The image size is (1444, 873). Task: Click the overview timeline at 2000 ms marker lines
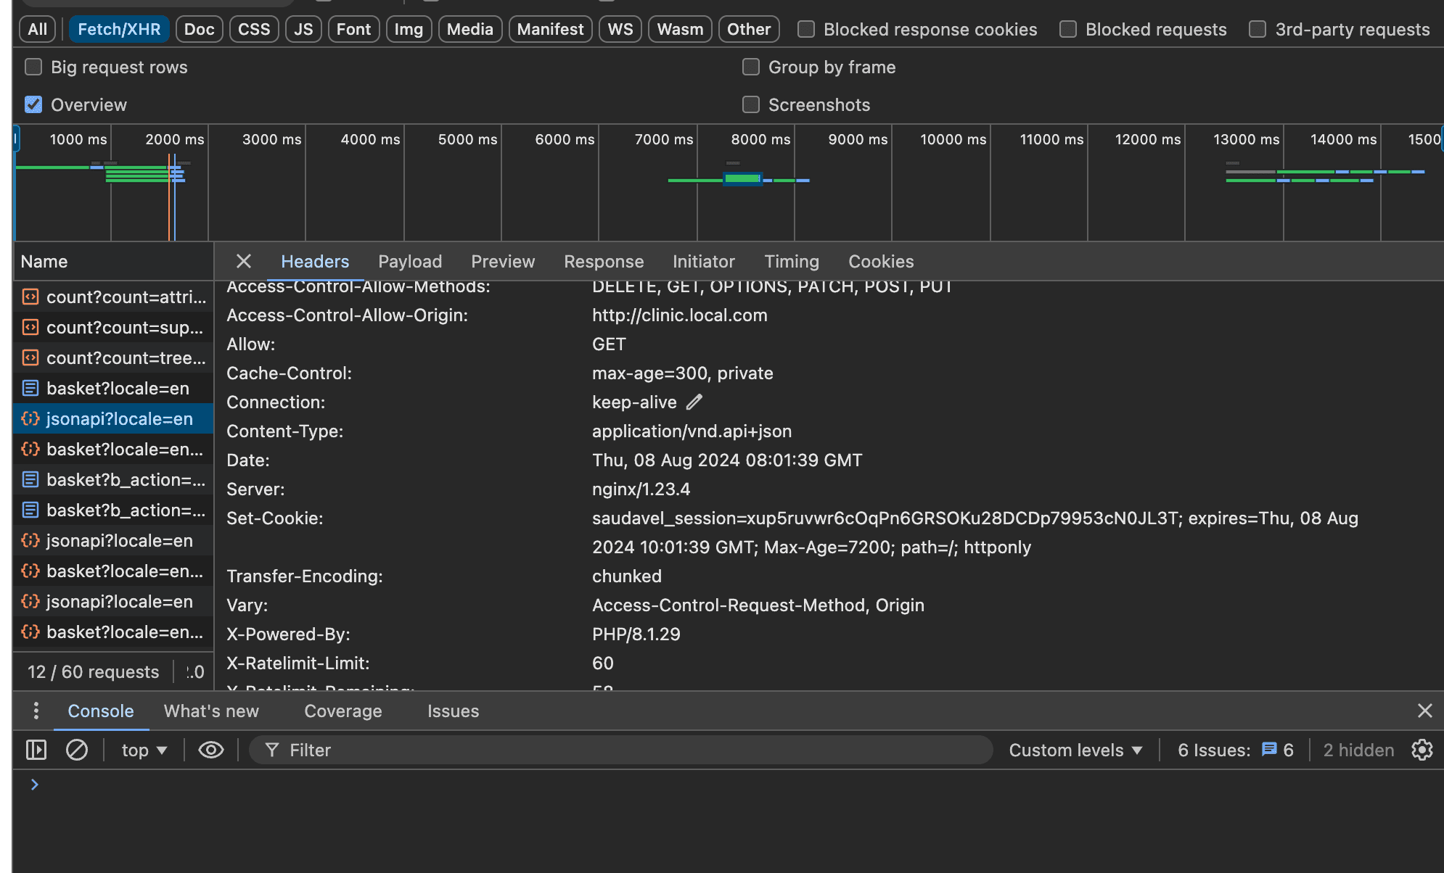click(172, 196)
